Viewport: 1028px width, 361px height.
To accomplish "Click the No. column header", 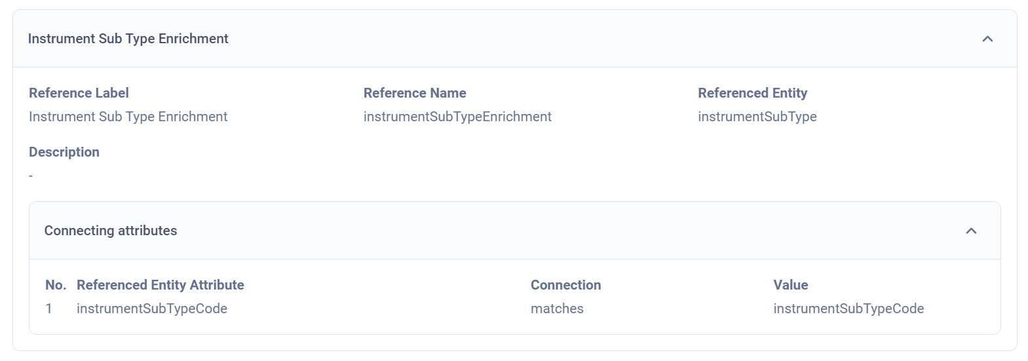I will (x=56, y=285).
